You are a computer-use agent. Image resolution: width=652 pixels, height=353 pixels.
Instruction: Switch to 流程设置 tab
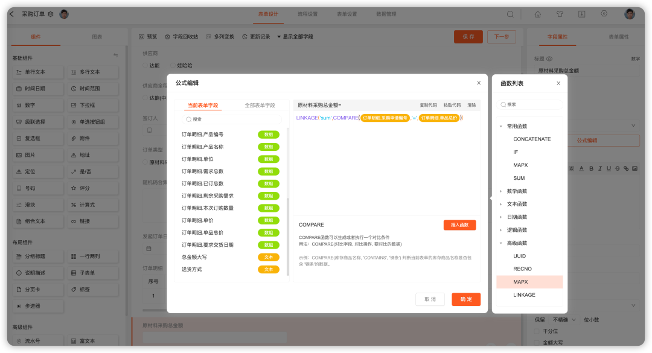click(x=308, y=14)
